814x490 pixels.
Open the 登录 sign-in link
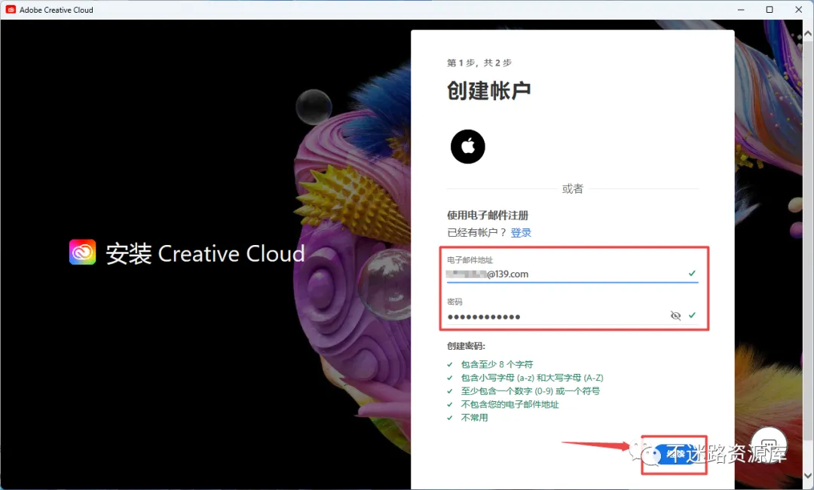[x=521, y=232]
